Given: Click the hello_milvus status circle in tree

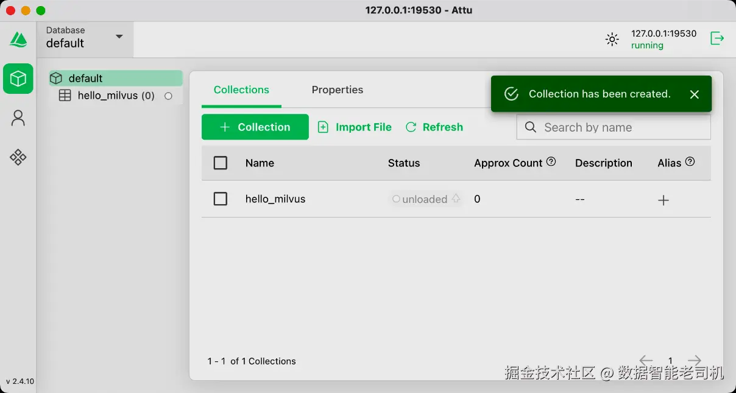Looking at the screenshot, I should pos(168,96).
